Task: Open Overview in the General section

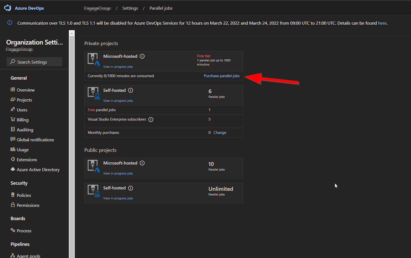Action: (26, 90)
